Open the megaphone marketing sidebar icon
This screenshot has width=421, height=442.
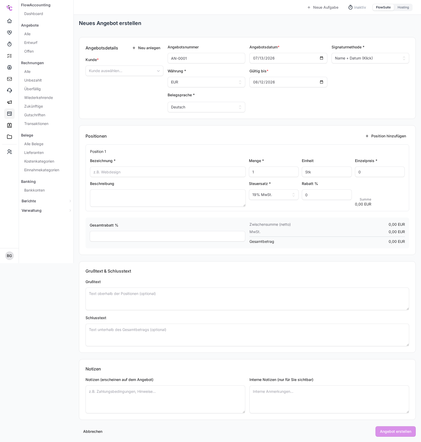coord(9,102)
